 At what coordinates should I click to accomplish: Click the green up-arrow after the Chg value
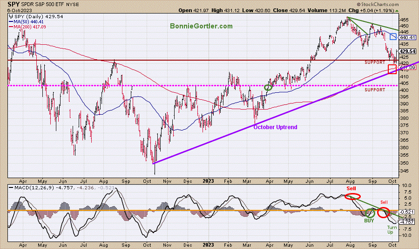[x=397, y=11]
